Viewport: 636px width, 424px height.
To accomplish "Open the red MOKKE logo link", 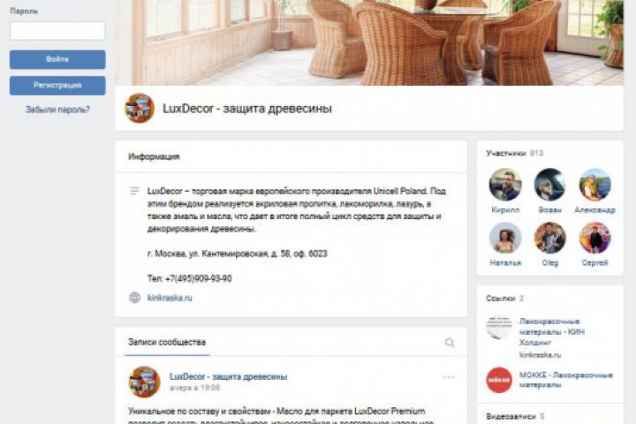I will click(x=499, y=380).
